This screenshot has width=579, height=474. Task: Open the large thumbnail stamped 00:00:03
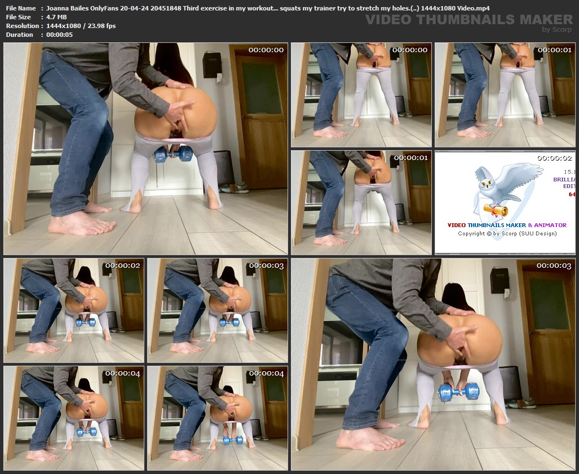(x=433, y=364)
